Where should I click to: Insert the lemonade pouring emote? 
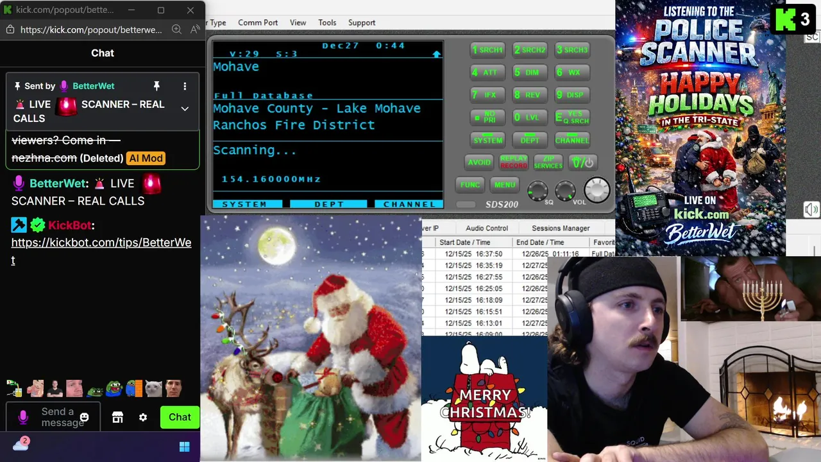click(14, 388)
